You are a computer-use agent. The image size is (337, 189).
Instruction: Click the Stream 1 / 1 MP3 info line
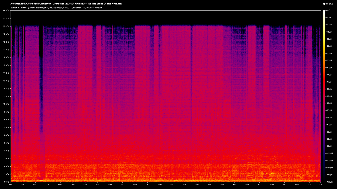tap(56, 8)
